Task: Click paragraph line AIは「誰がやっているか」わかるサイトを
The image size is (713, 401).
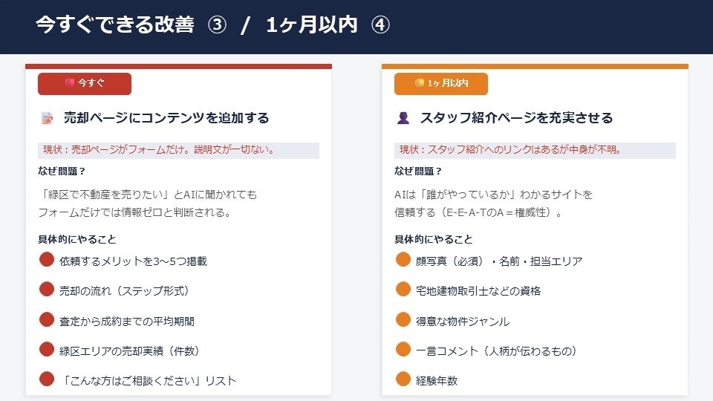Action: point(493,195)
